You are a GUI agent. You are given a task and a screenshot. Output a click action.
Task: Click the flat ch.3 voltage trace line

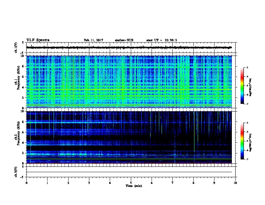coord(129,172)
